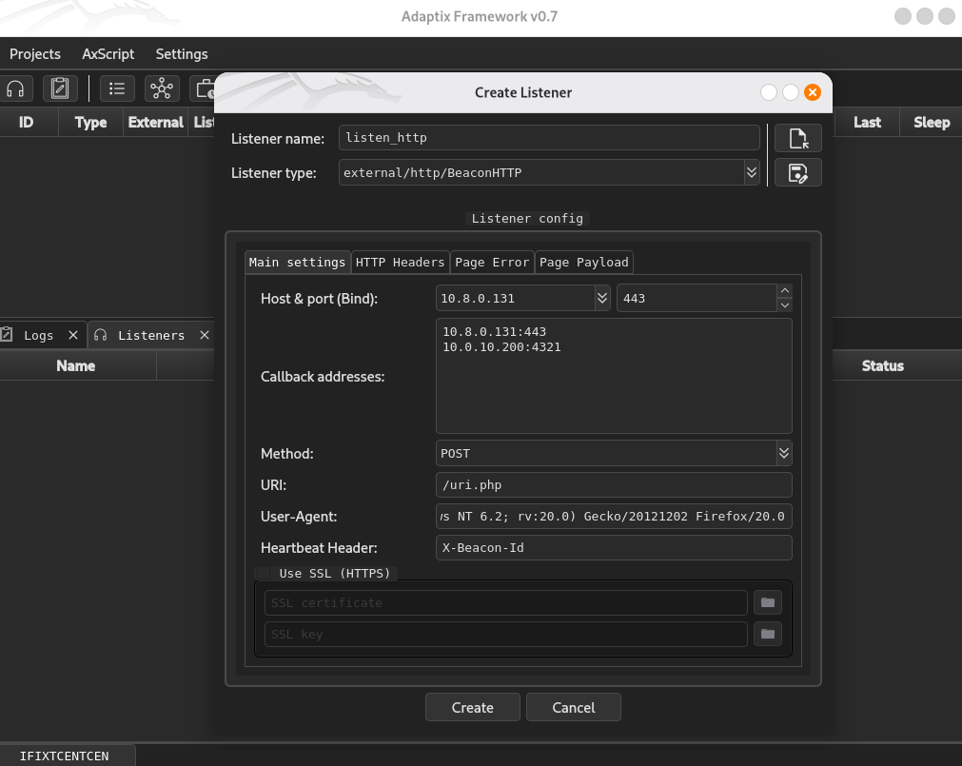Image resolution: width=962 pixels, height=766 pixels.
Task: Enable the Use SSL (HTTPS) checkbox
Action: click(x=264, y=574)
